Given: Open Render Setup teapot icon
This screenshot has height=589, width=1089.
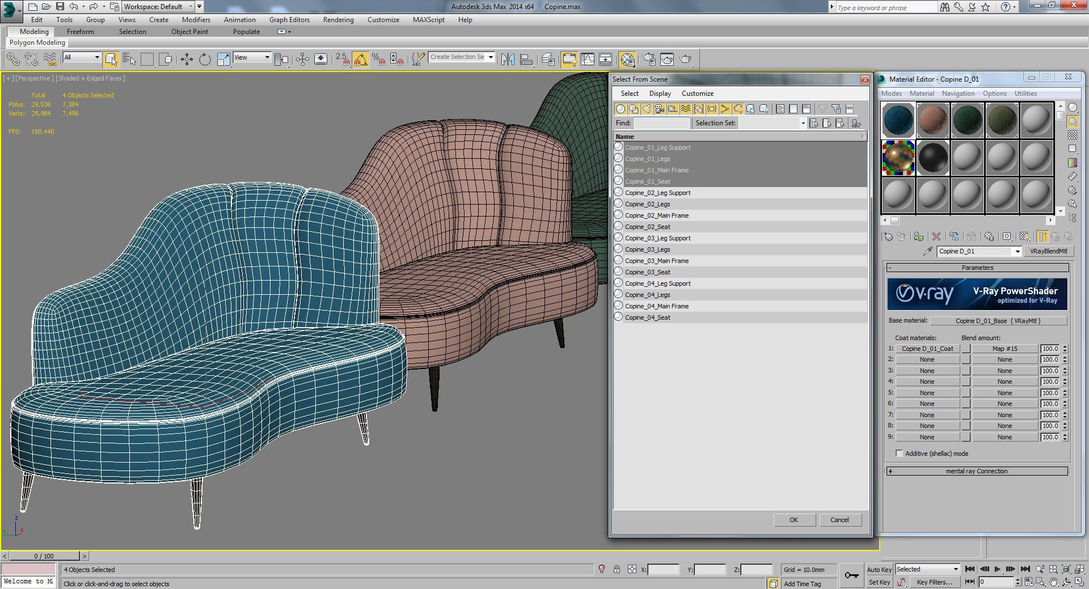Looking at the screenshot, I should coord(649,59).
